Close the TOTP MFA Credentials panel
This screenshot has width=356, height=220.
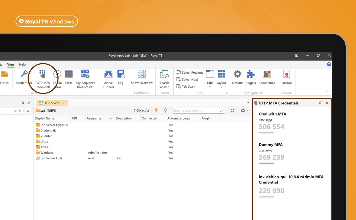coord(327,103)
